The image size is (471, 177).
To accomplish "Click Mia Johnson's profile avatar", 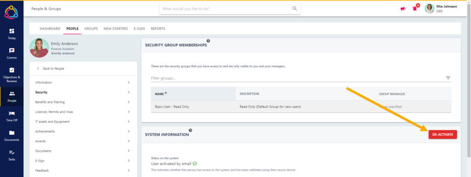I will tap(429, 8).
